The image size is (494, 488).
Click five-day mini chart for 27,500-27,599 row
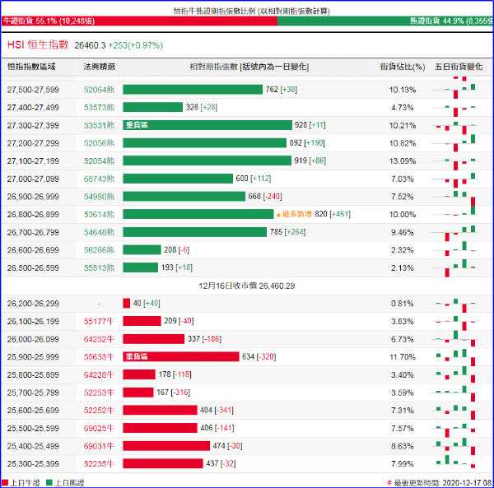[x=454, y=90]
